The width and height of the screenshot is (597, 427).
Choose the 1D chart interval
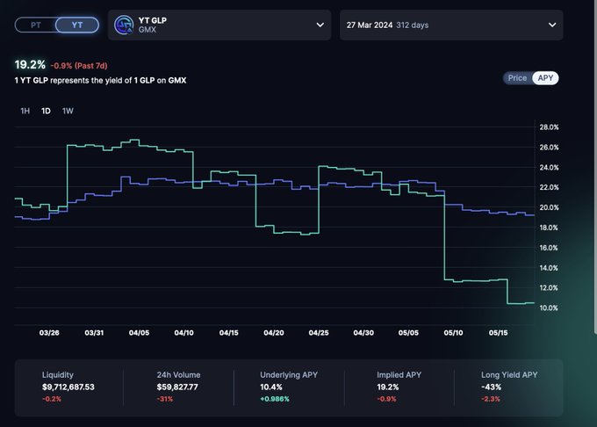click(x=46, y=111)
